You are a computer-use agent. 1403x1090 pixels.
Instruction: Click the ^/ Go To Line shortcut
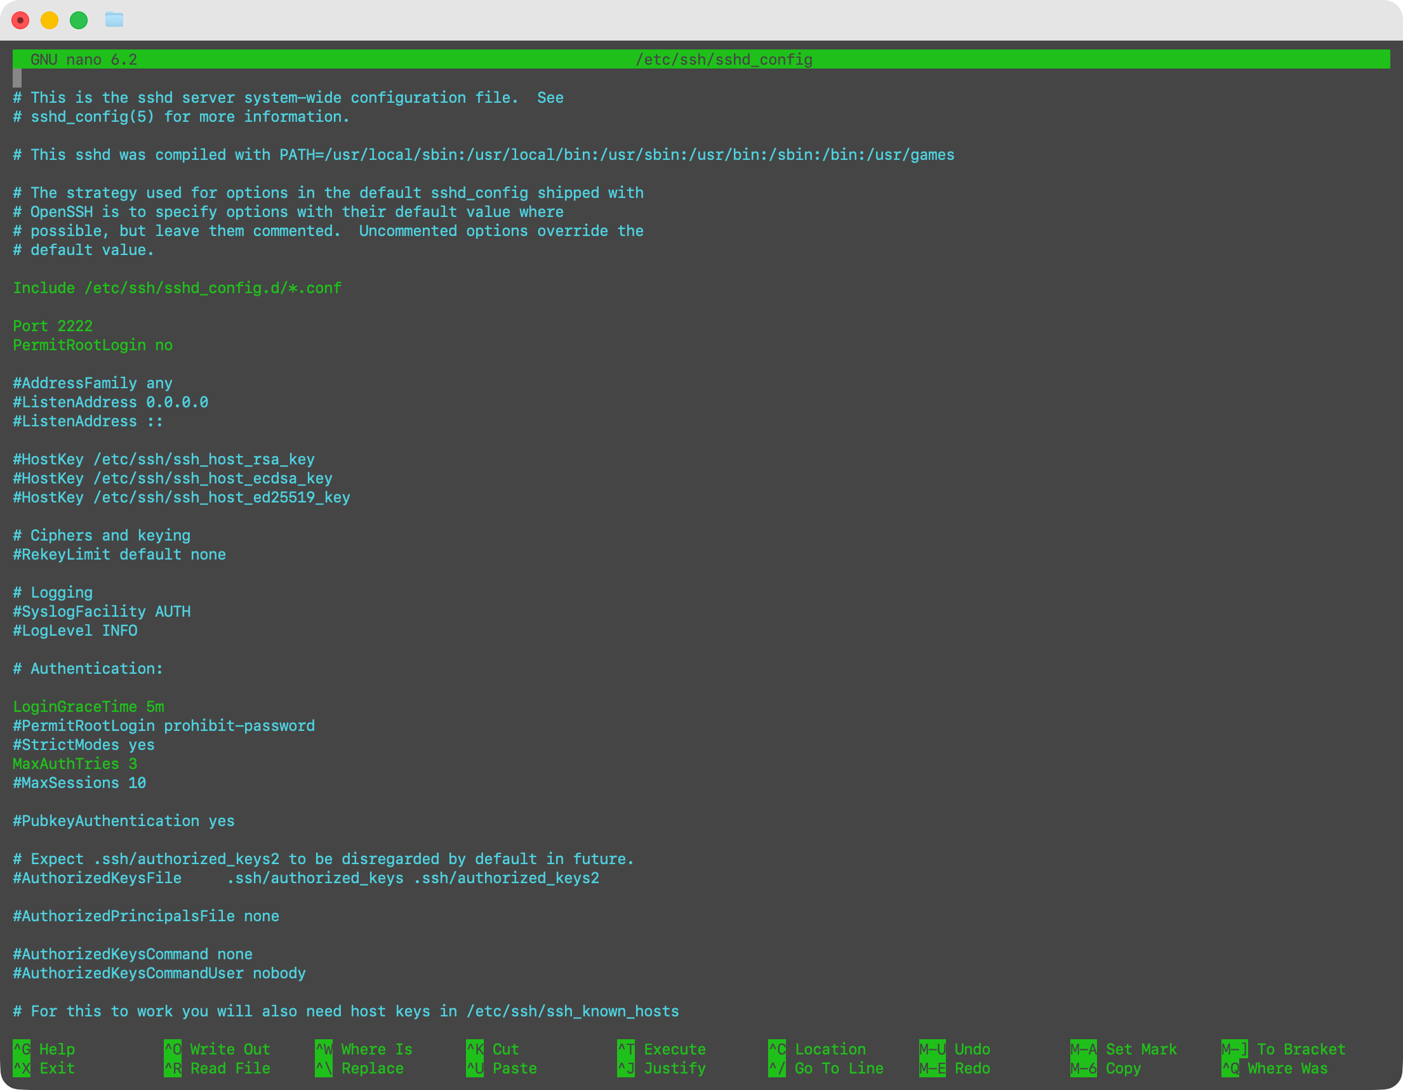825,1068
